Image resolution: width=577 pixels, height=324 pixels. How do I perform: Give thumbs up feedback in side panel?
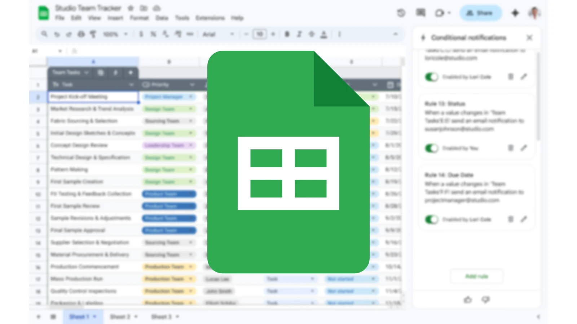(468, 300)
